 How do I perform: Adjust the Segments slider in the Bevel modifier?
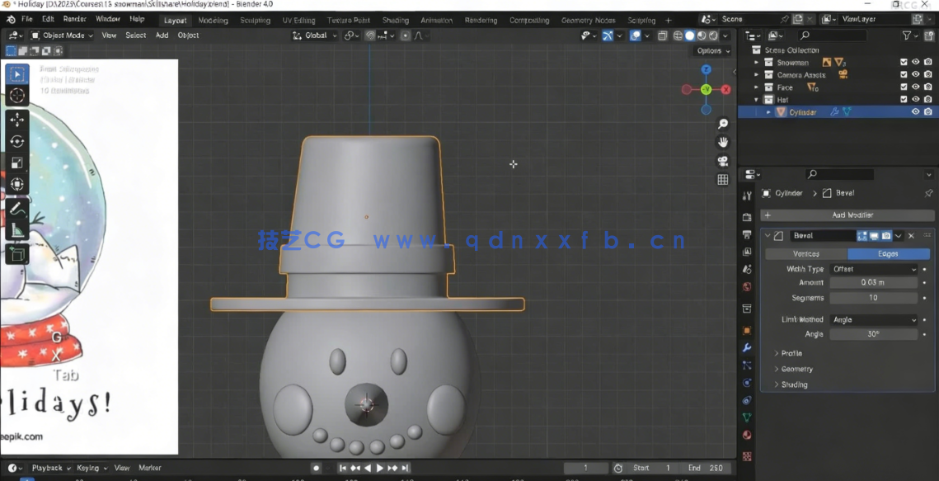873,298
